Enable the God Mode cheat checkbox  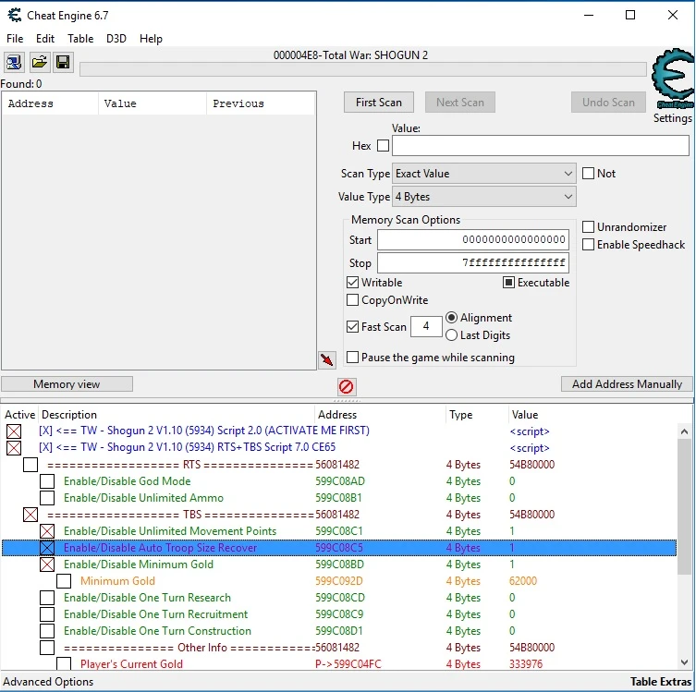coord(47,481)
